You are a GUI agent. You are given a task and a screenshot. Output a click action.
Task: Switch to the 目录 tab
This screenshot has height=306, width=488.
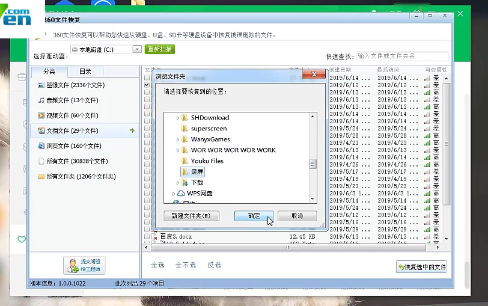click(x=85, y=72)
